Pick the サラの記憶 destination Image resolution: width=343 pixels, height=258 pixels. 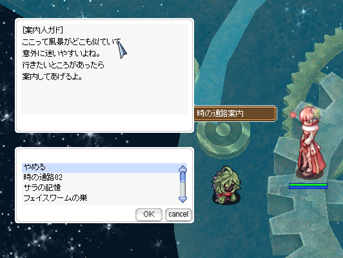pyautogui.click(x=42, y=188)
